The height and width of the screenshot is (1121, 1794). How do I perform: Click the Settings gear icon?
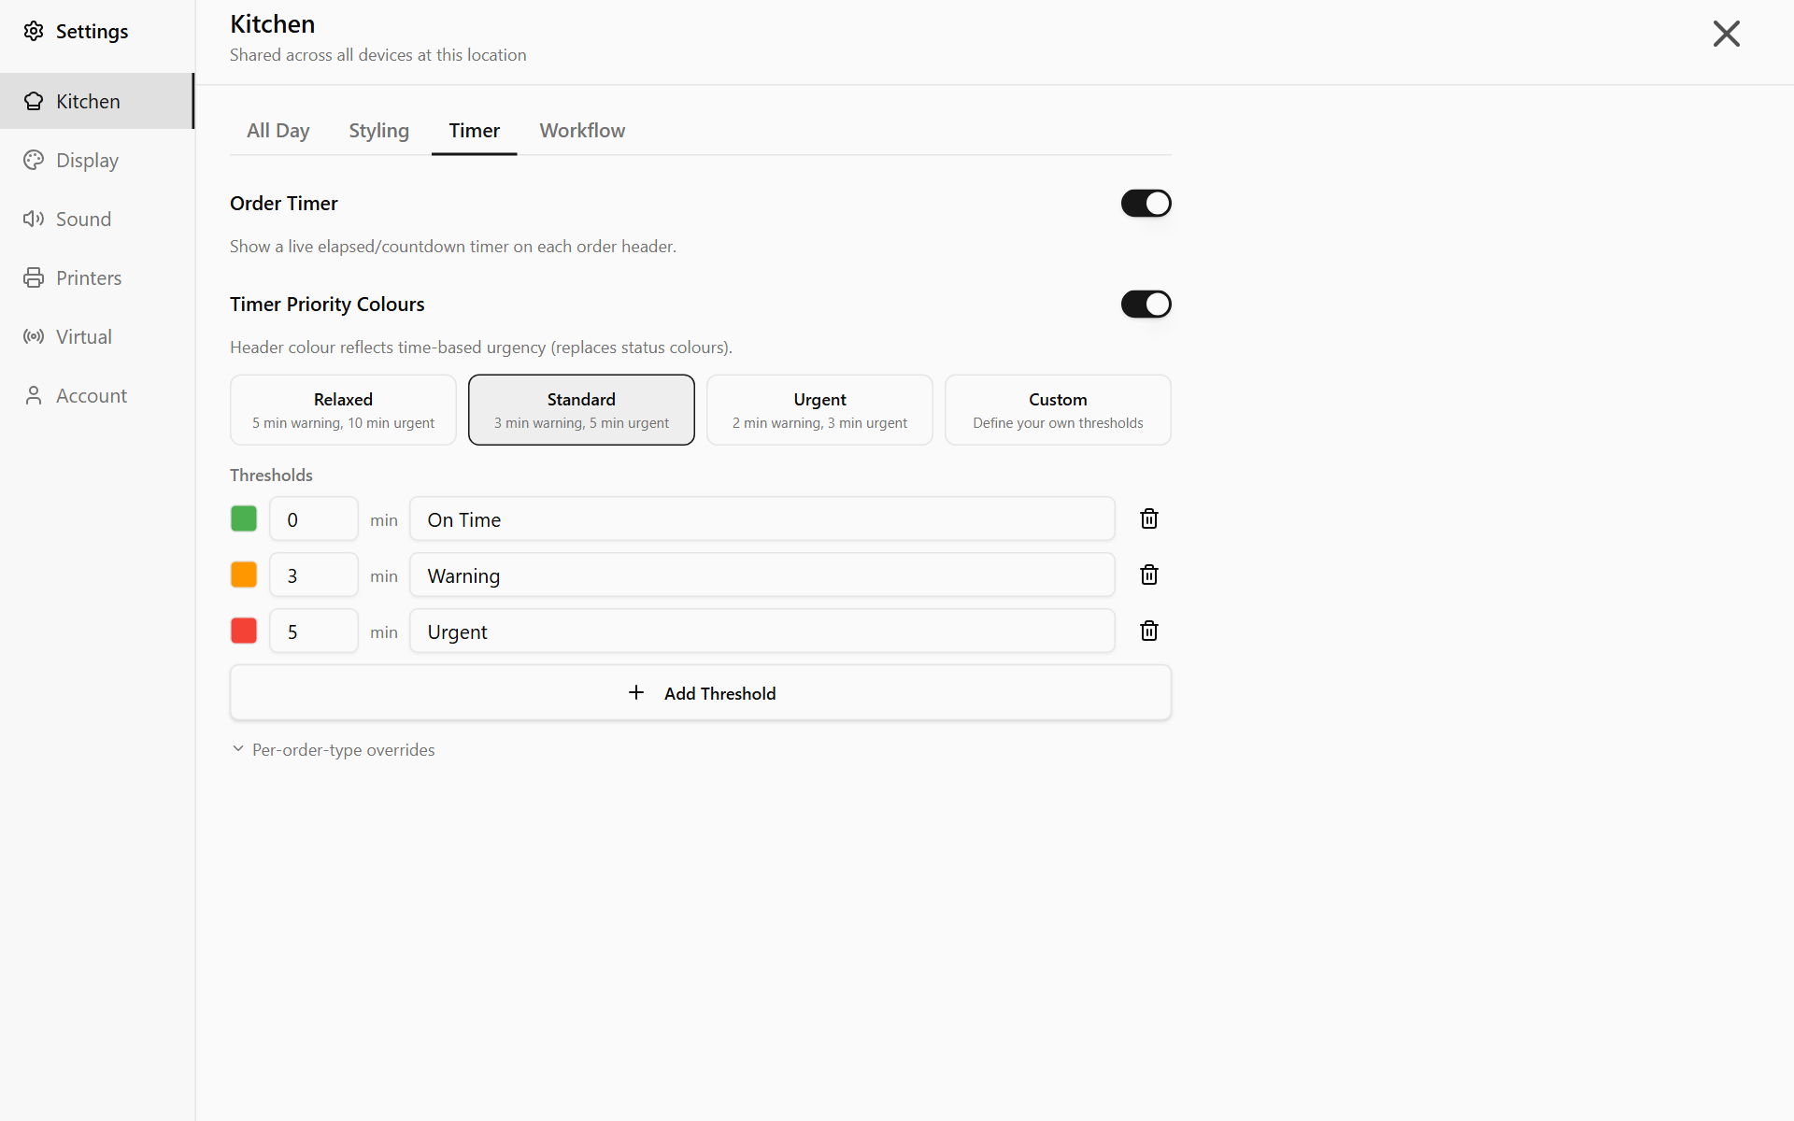coord(34,31)
